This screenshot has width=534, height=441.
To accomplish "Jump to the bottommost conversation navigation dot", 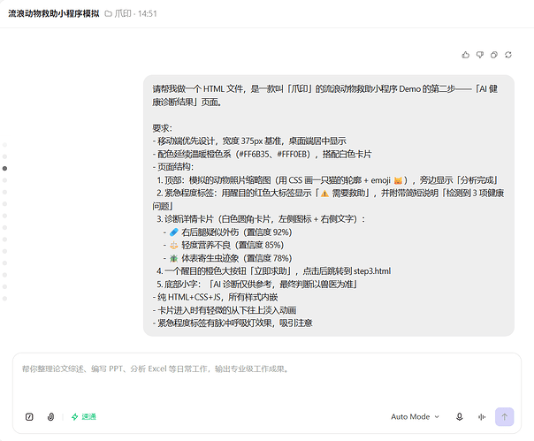I will click(x=4, y=299).
